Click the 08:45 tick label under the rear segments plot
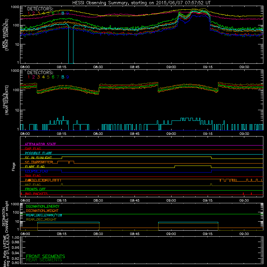Viewport: 267px width, 267px height. (x=135, y=134)
